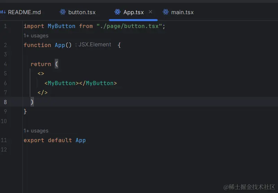Viewport: 278px width, 193px height.
Task: Click the opening MyButton JSX tag
Action: click(61, 83)
